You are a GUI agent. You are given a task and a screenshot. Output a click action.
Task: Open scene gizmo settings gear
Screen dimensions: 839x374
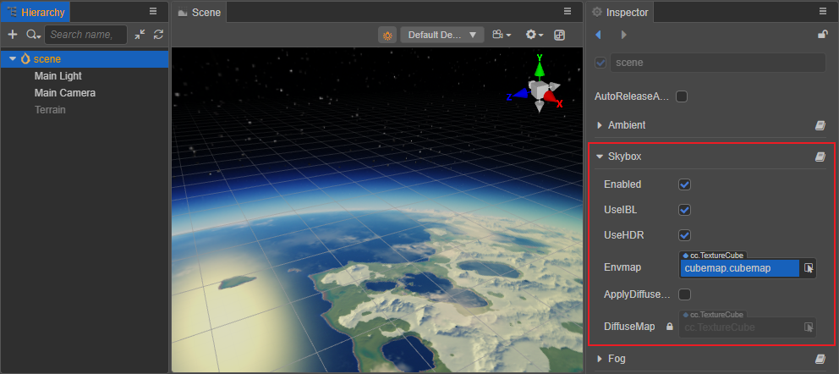(x=534, y=35)
